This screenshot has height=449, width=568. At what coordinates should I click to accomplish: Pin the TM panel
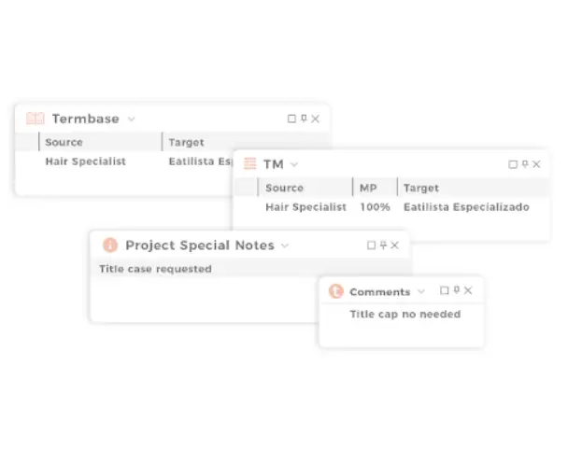[525, 164]
